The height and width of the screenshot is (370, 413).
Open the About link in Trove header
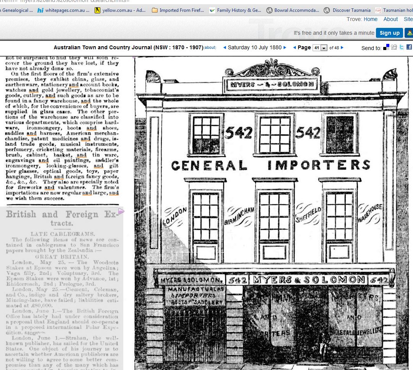[x=390, y=19]
